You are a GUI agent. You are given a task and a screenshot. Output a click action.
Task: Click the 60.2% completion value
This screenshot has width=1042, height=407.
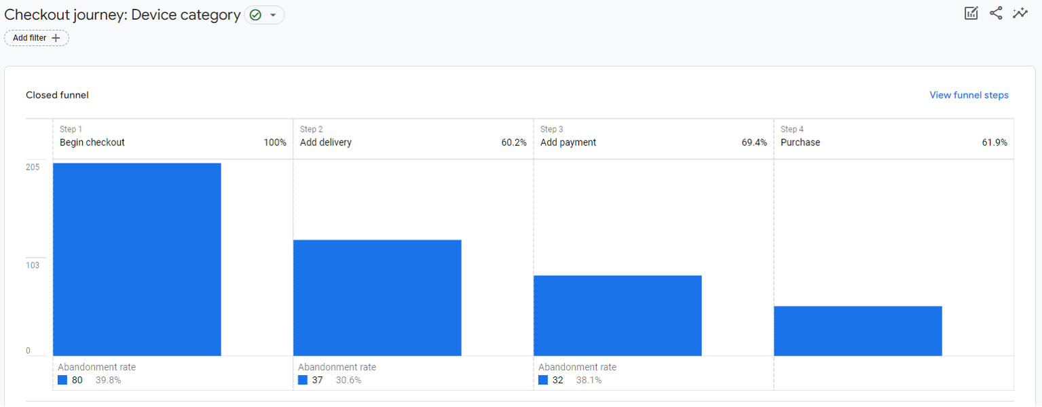pyautogui.click(x=514, y=142)
